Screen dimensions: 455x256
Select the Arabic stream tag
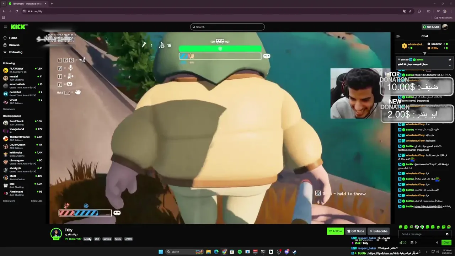[x=87, y=239]
